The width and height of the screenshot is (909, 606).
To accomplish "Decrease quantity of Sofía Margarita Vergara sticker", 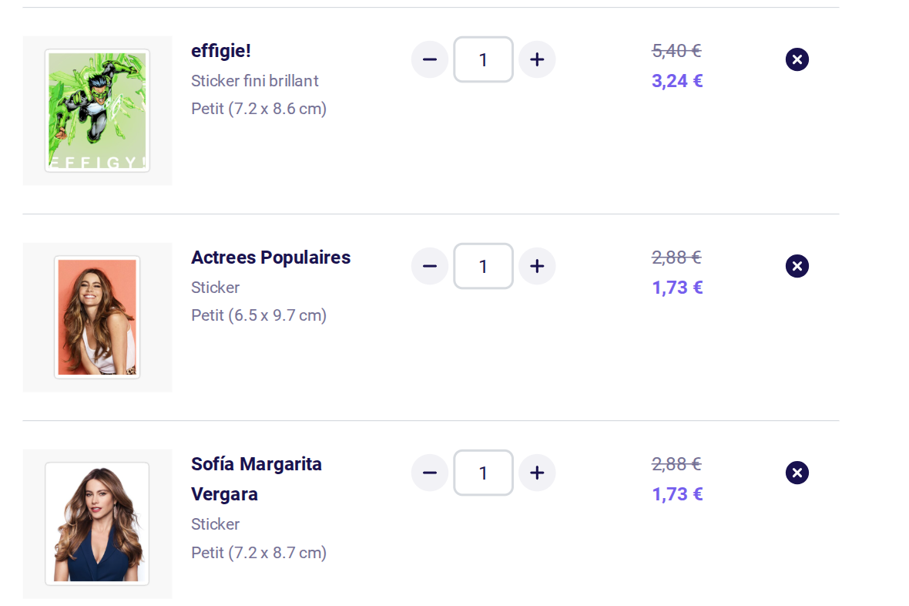I will [430, 473].
